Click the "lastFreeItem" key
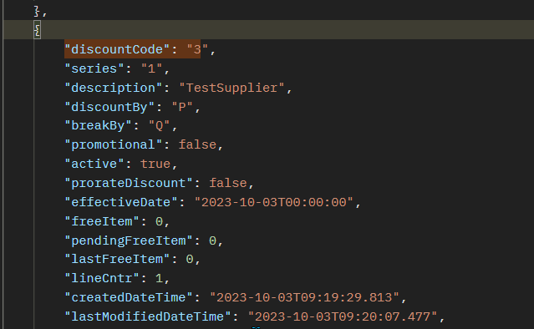This screenshot has width=534, height=329. [117, 259]
